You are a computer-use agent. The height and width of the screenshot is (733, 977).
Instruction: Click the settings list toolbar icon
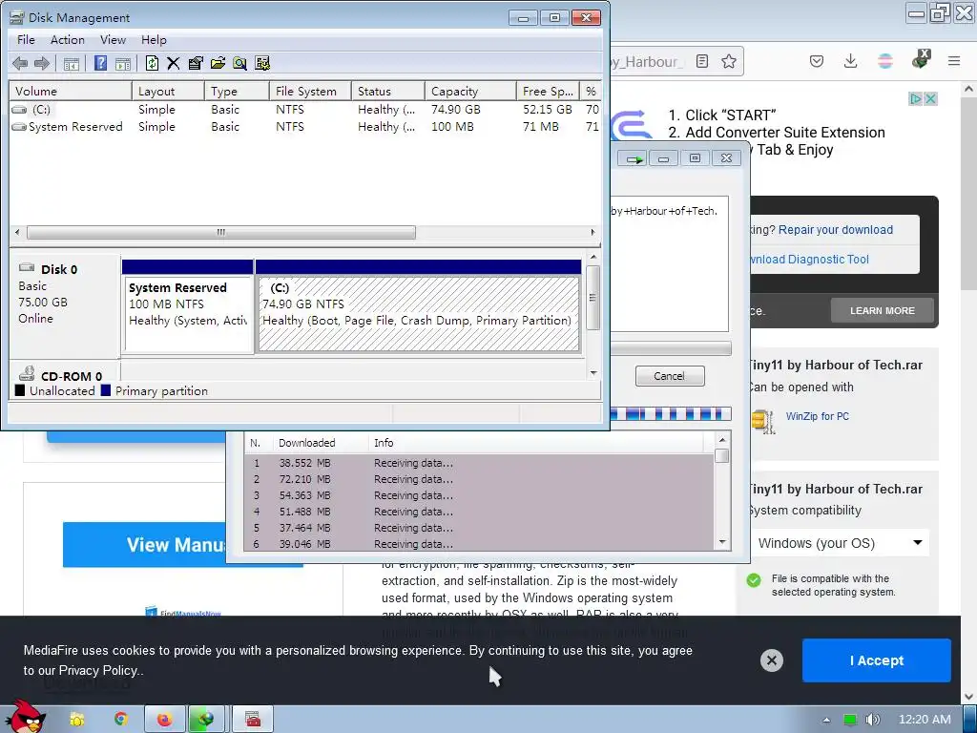coord(262,63)
